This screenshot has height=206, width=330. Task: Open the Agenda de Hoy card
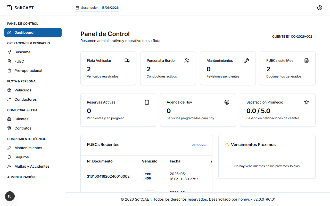[198, 110]
